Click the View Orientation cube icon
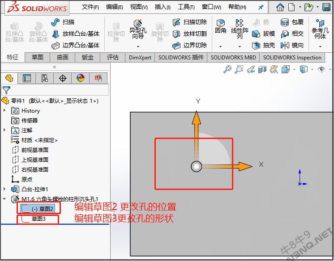The width and height of the screenshot is (334, 261). click(286, 69)
